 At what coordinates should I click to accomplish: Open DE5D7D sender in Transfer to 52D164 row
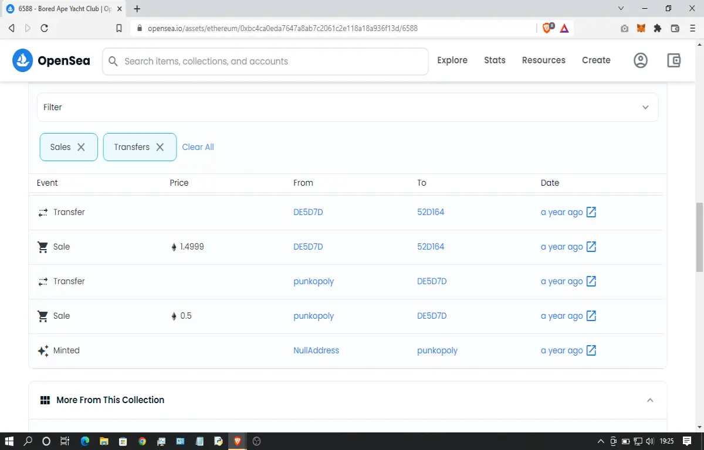308,212
